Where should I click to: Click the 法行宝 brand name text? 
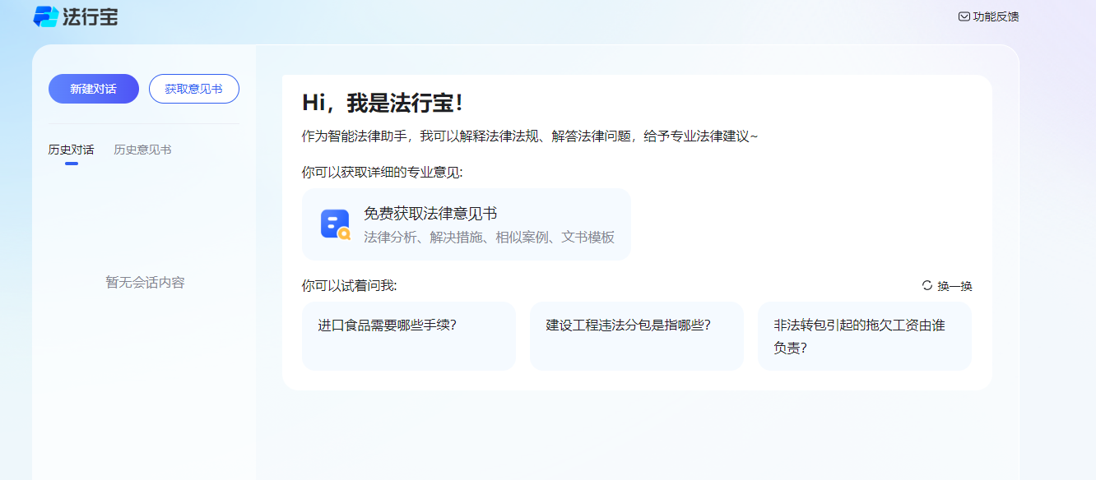[91, 16]
